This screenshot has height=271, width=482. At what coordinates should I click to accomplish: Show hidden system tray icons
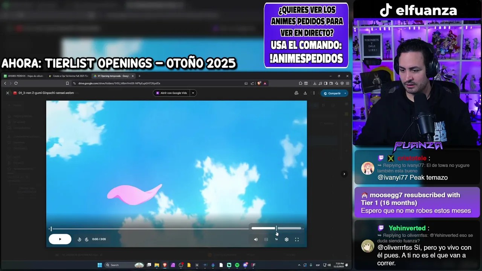[299, 265]
